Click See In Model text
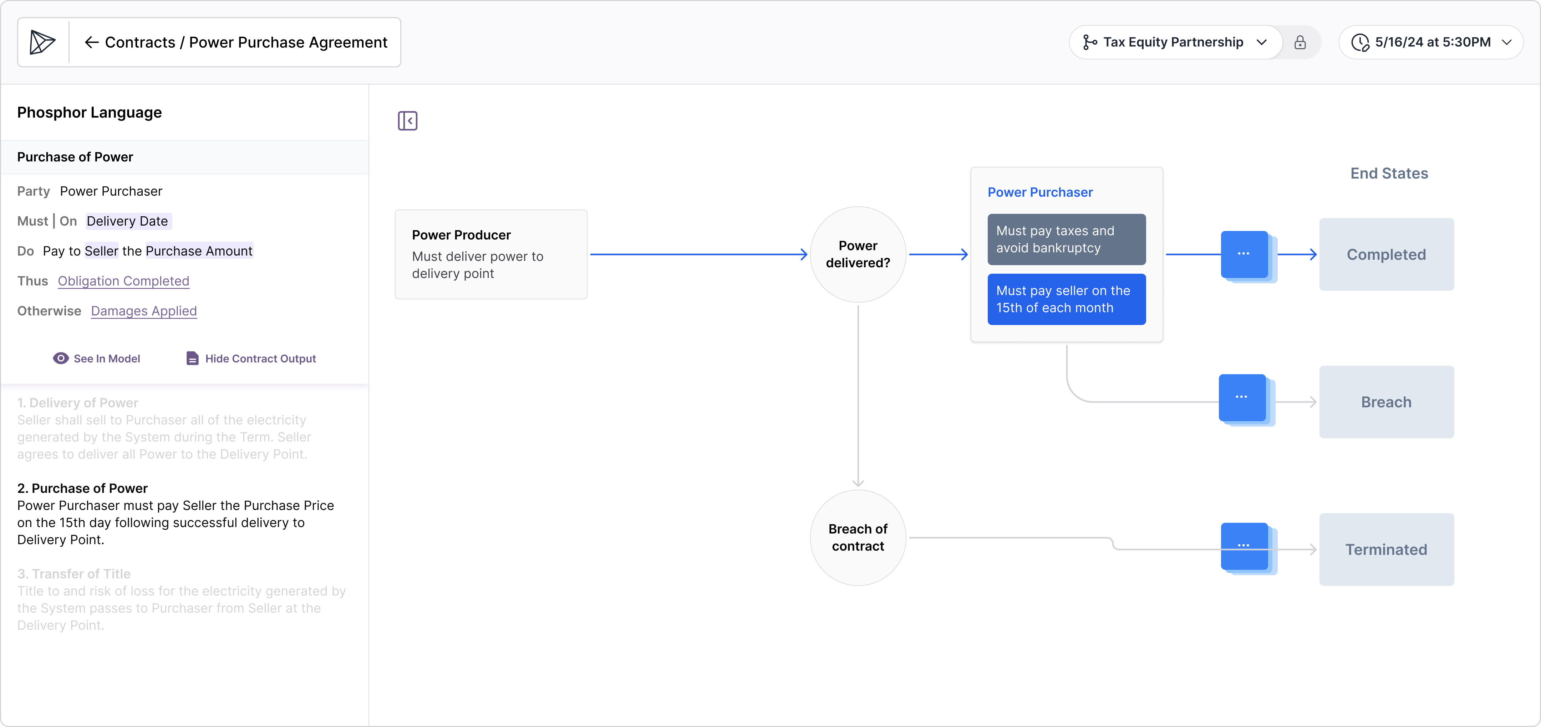 coord(107,359)
